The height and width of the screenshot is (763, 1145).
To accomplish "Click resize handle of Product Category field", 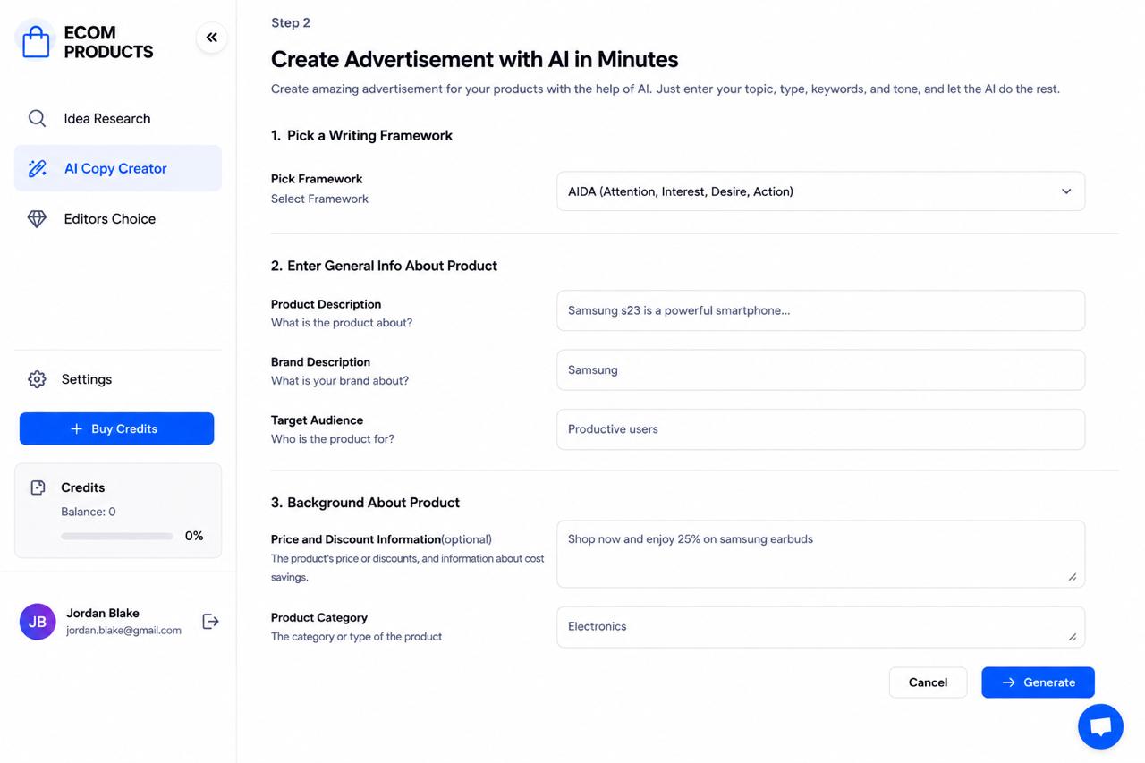I will (x=1072, y=637).
